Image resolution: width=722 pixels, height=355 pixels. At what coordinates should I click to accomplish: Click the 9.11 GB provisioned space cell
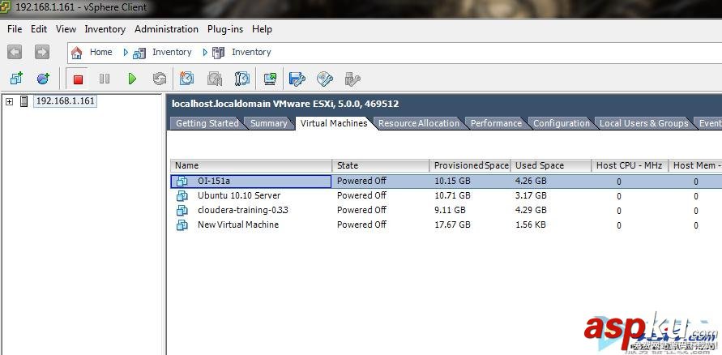[x=450, y=211]
